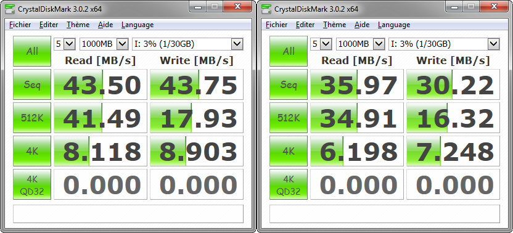Click 512K write value 16.32
This screenshot has height=233, width=513.
tap(453, 118)
